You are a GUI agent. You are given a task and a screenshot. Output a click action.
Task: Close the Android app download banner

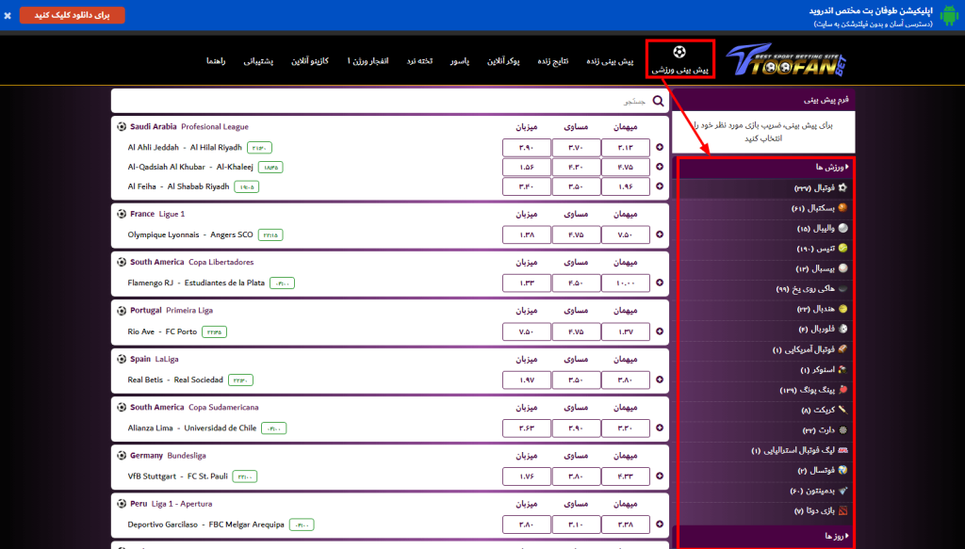pos(8,16)
